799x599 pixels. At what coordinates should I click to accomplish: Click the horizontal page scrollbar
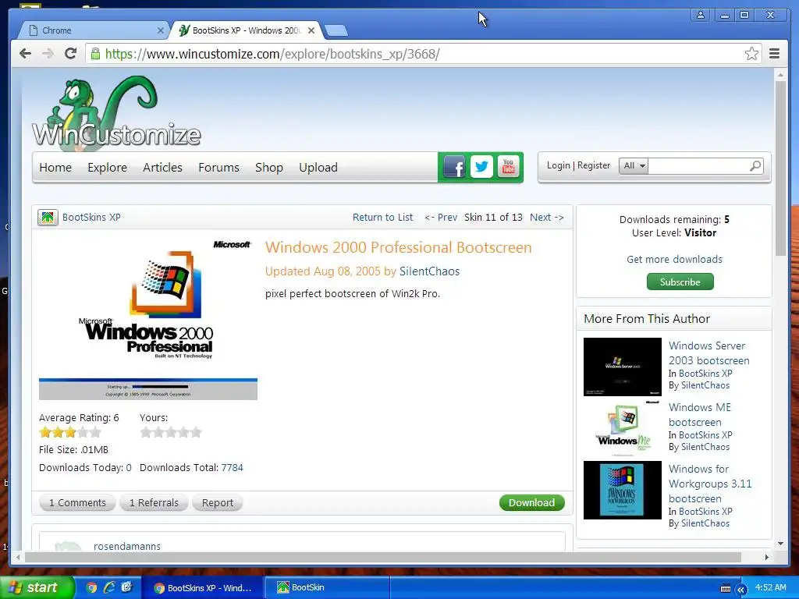pyautogui.click(x=382, y=557)
